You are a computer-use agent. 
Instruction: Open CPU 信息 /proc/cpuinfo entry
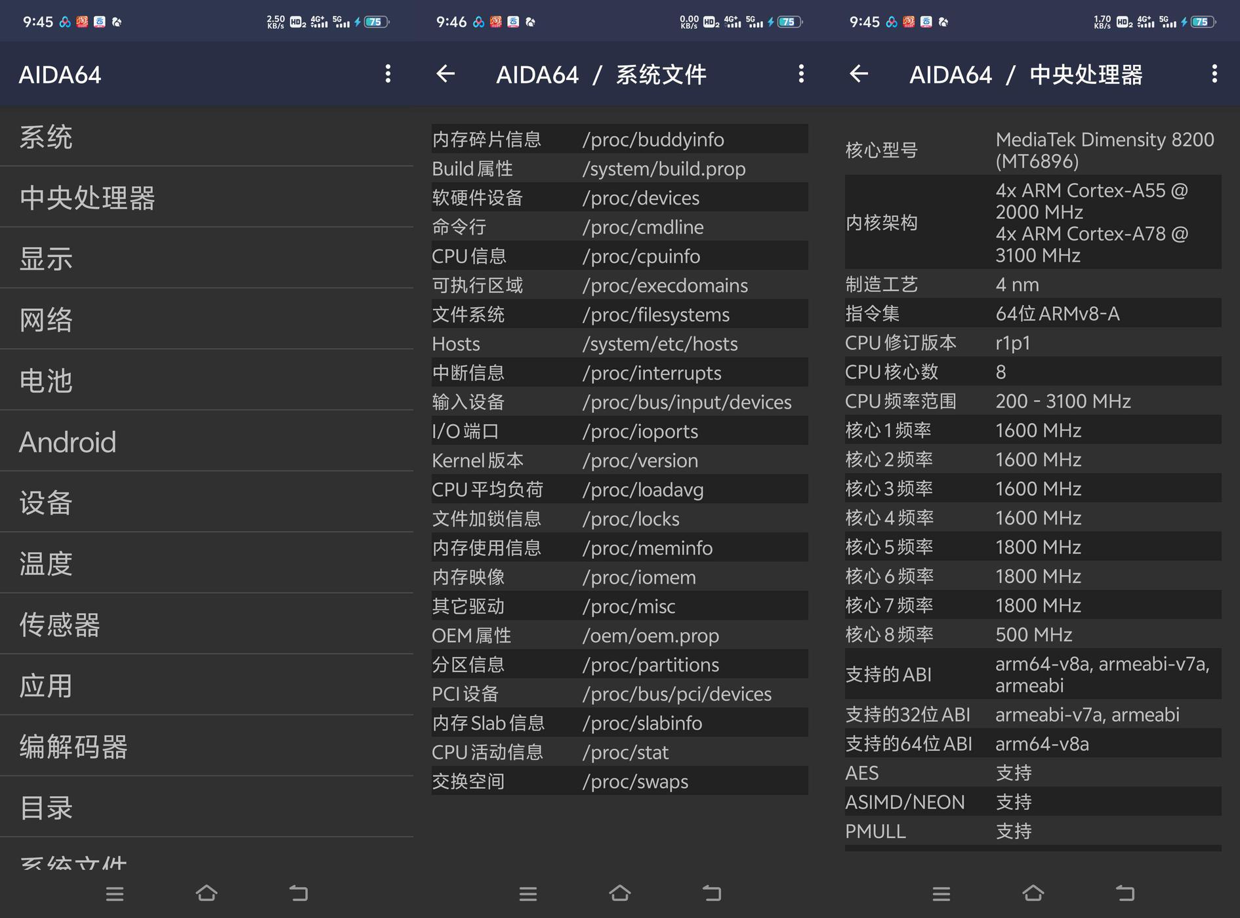(620, 256)
